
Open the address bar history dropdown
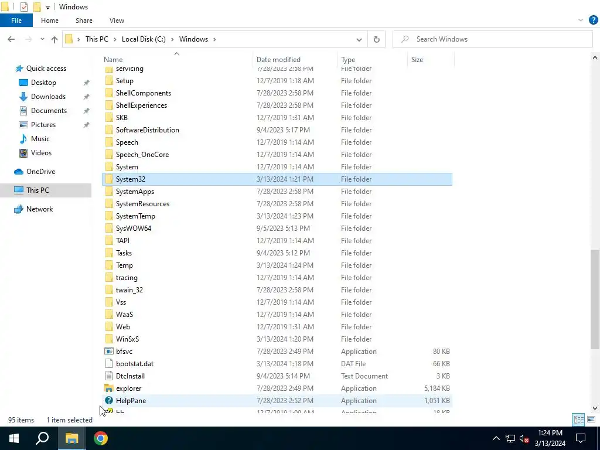coord(359,39)
